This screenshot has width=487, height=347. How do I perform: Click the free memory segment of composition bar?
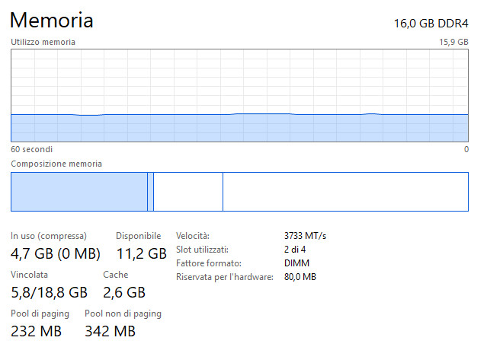[346, 192]
